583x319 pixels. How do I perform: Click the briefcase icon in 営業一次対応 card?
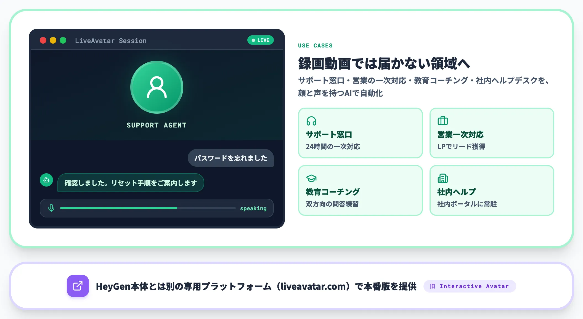click(442, 121)
